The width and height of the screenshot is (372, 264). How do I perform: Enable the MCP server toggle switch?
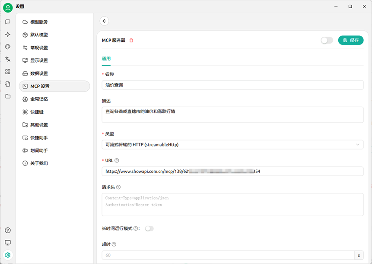tap(327, 40)
